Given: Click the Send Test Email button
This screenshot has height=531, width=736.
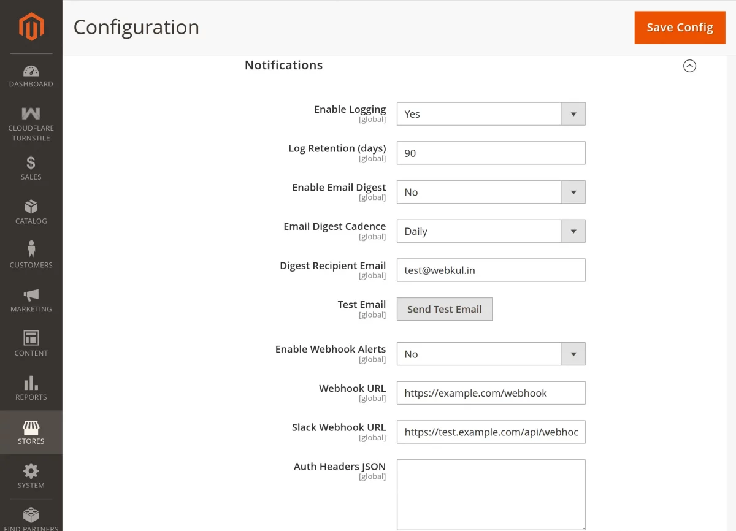Looking at the screenshot, I should [445, 309].
